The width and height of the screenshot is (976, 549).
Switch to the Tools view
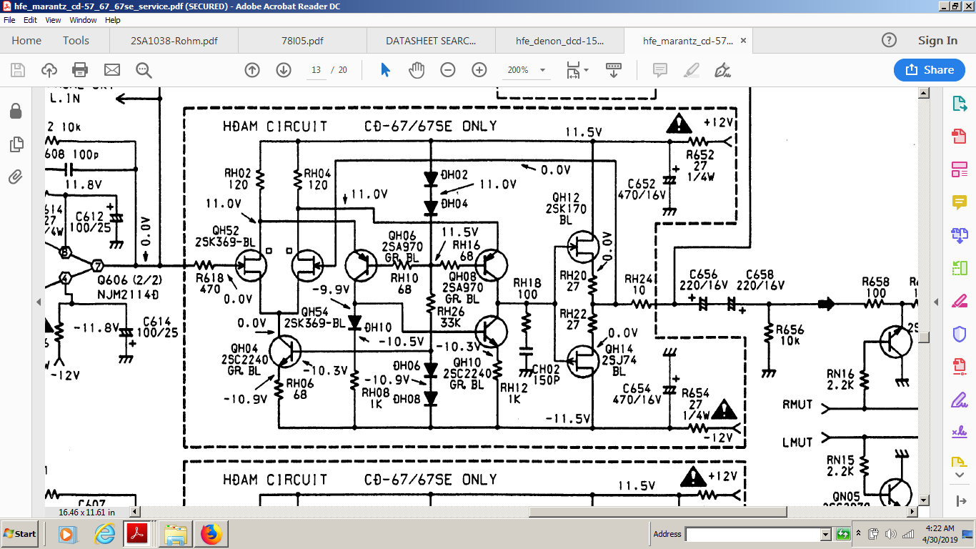click(76, 41)
